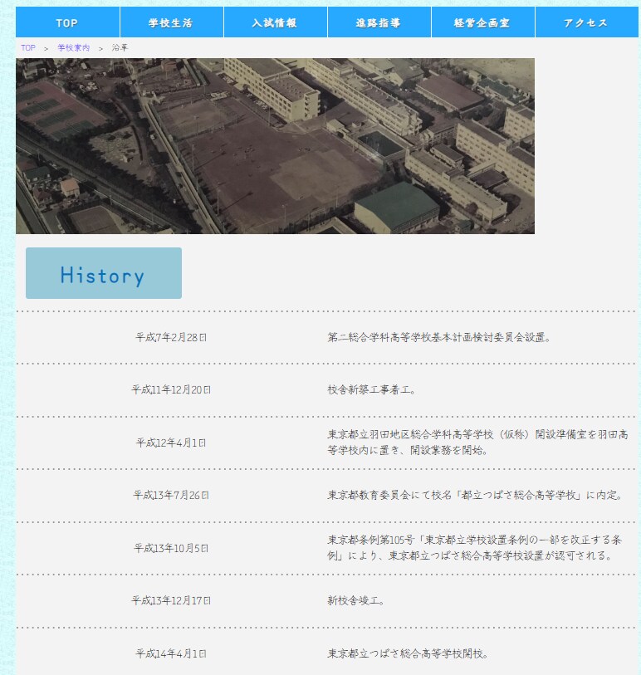Select the date 平成14年4月1日
The image size is (641, 675).
[171, 654]
